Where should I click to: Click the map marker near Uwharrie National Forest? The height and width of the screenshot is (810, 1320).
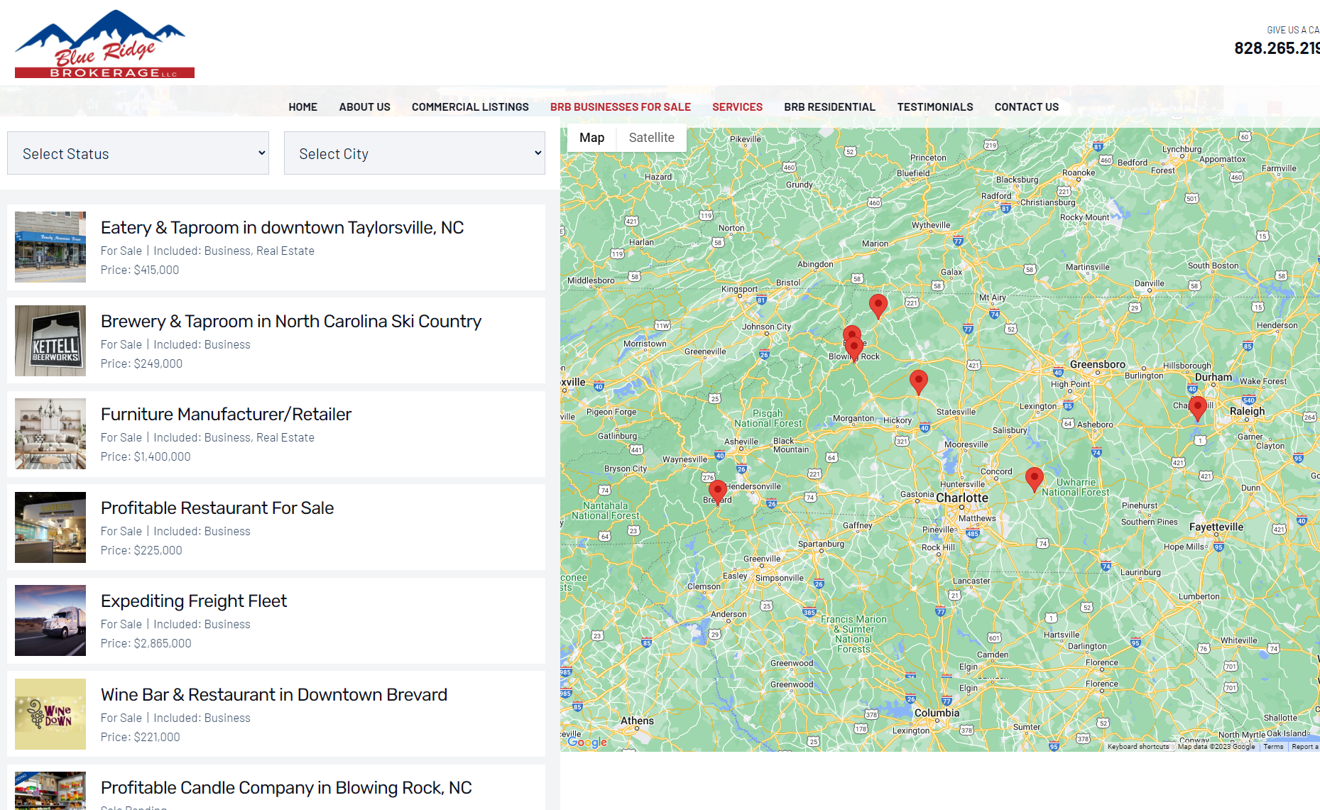pyautogui.click(x=1035, y=480)
